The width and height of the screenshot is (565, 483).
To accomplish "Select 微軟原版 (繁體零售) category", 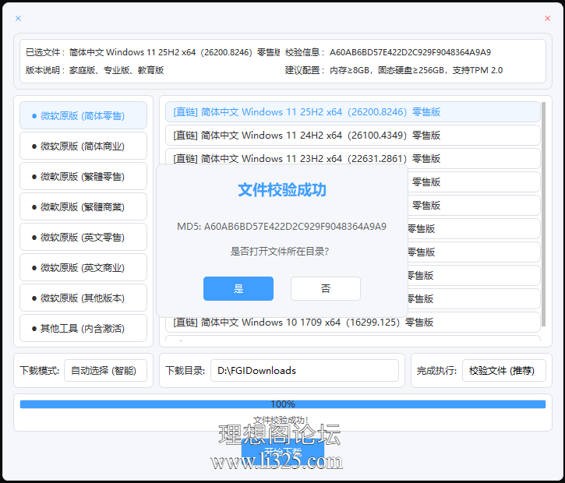I will (x=83, y=177).
